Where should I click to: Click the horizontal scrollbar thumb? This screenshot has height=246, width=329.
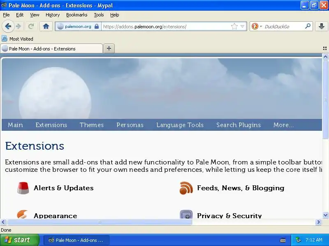click(99, 222)
